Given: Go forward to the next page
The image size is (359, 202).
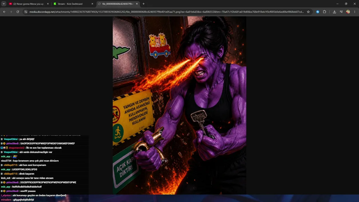Looking at the screenshot, I should tap(11, 12).
